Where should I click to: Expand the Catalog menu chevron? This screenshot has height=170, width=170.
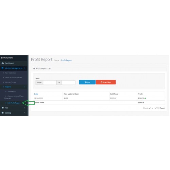coord(25,113)
